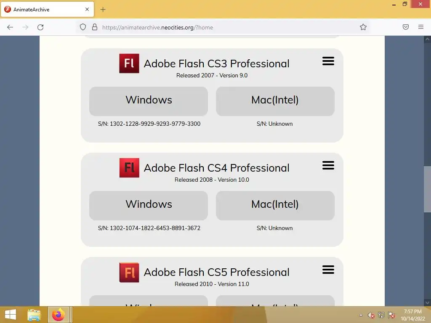Click scrollbar down arrow

point(427,303)
